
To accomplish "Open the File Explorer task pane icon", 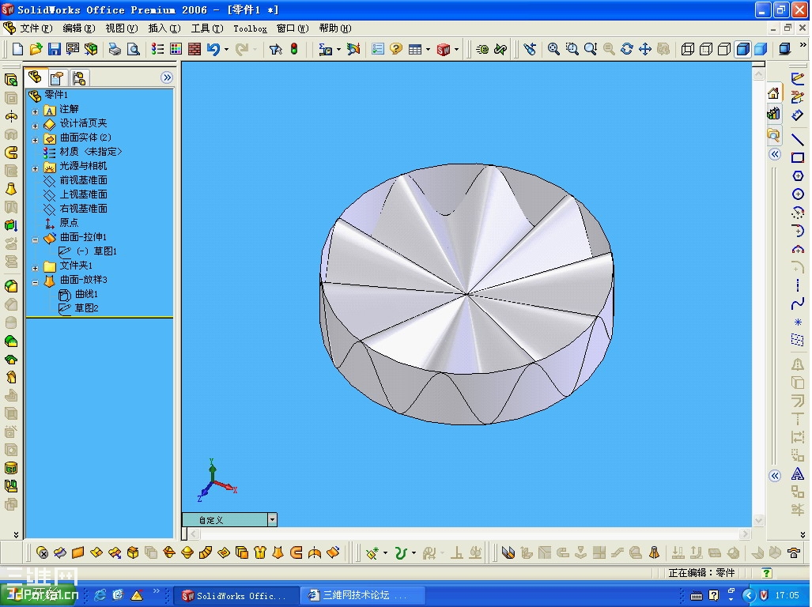I will 773,135.
